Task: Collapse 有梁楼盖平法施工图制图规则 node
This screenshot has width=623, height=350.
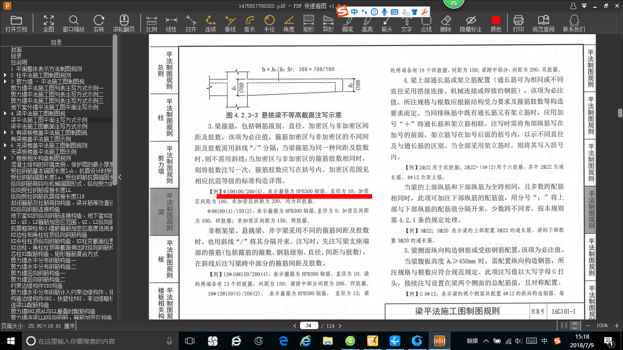Action: (x=5, y=133)
